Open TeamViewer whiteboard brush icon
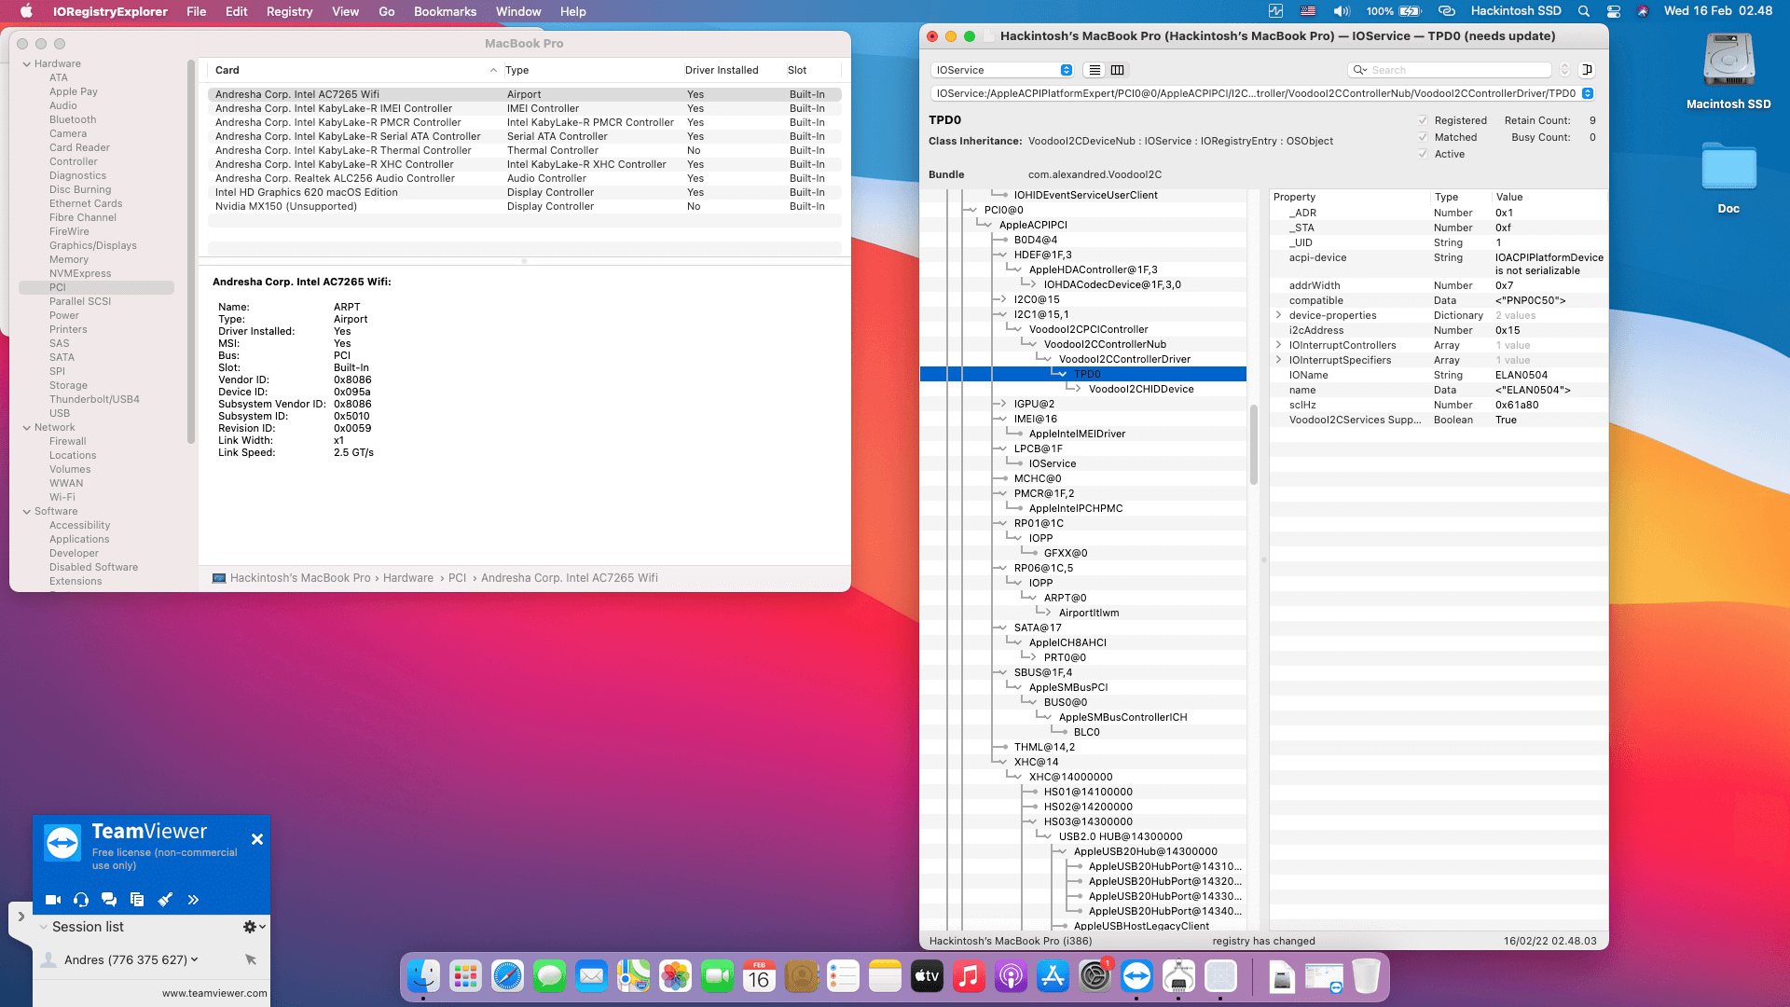Image resolution: width=1790 pixels, height=1007 pixels. click(165, 900)
